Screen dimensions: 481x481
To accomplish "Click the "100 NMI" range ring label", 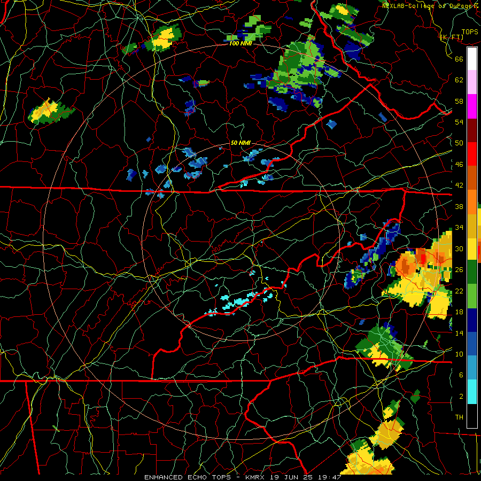I will [x=241, y=44].
